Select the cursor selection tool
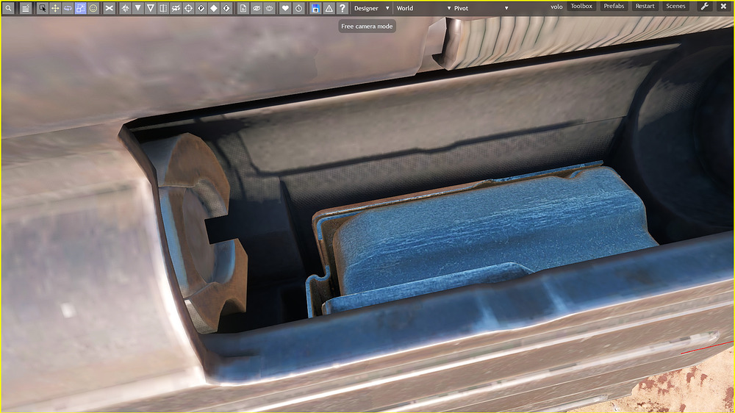The width and height of the screenshot is (735, 413). (x=42, y=8)
